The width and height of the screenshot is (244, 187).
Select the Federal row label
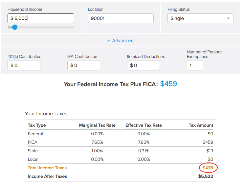(35, 134)
